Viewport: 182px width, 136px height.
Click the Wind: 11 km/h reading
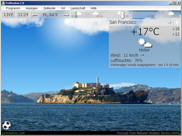[x=124, y=55]
